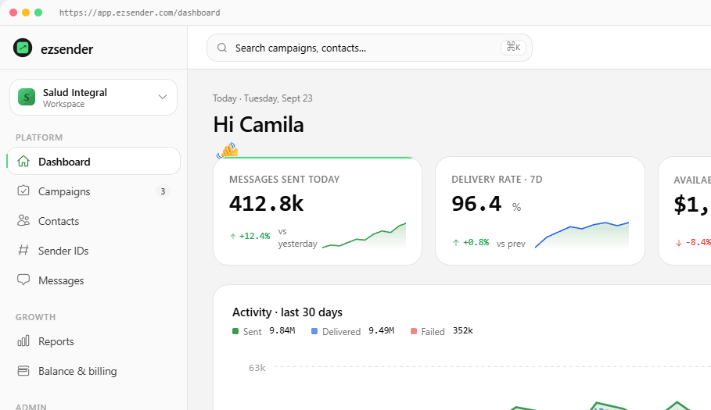Toggle the Failed legend red swatch
Viewport: 711px width, 410px height.
tap(414, 331)
